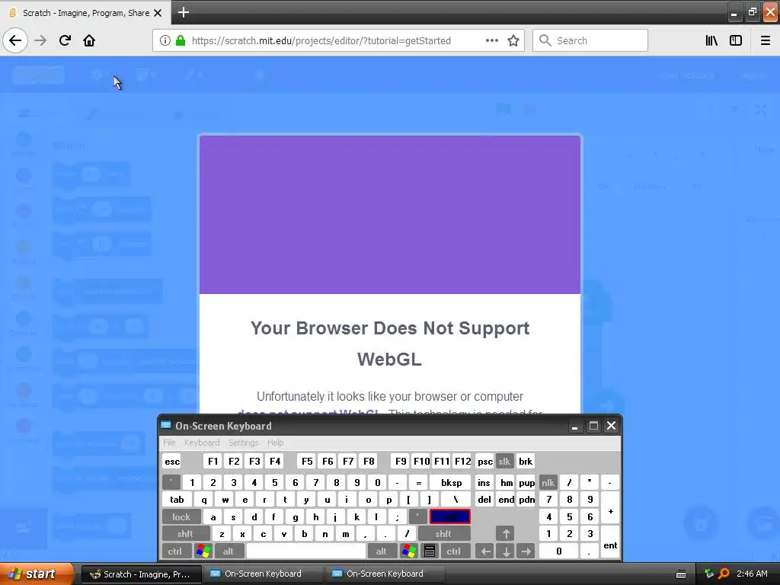Click the keyboard icon in system tray
Image resolution: width=780 pixels, height=585 pixels.
681,574
